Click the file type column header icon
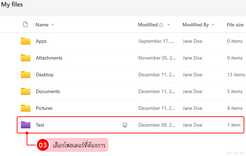 25,25
